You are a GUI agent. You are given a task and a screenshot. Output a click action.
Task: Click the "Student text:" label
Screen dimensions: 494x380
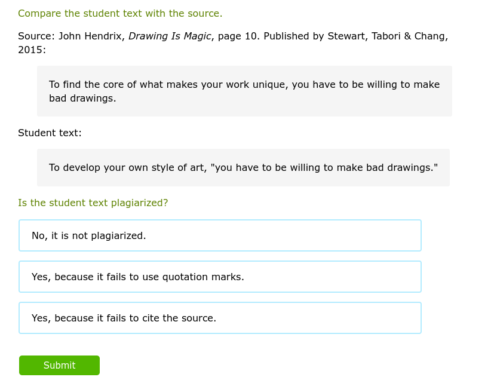coord(50,133)
